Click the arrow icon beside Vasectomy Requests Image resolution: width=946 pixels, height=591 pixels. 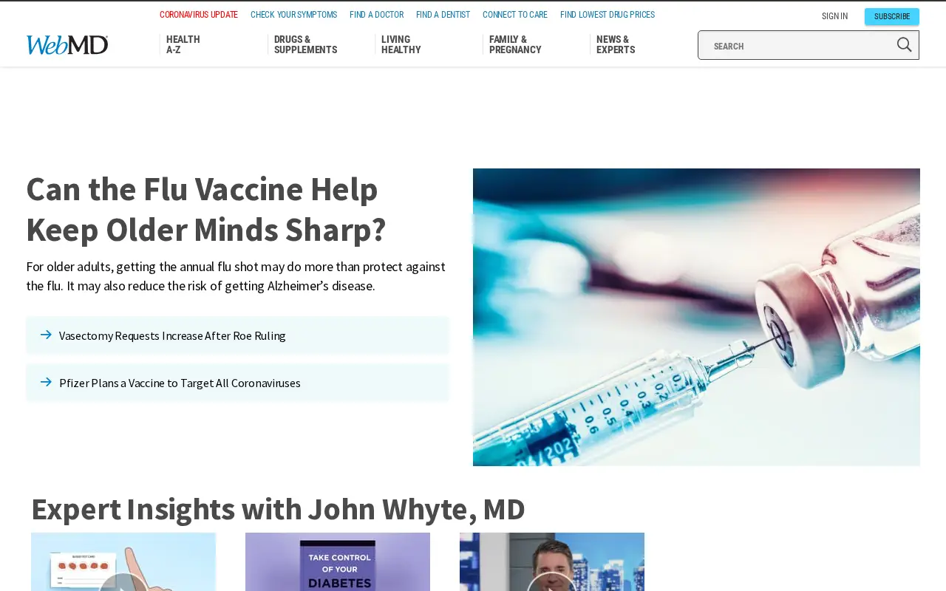click(x=46, y=335)
